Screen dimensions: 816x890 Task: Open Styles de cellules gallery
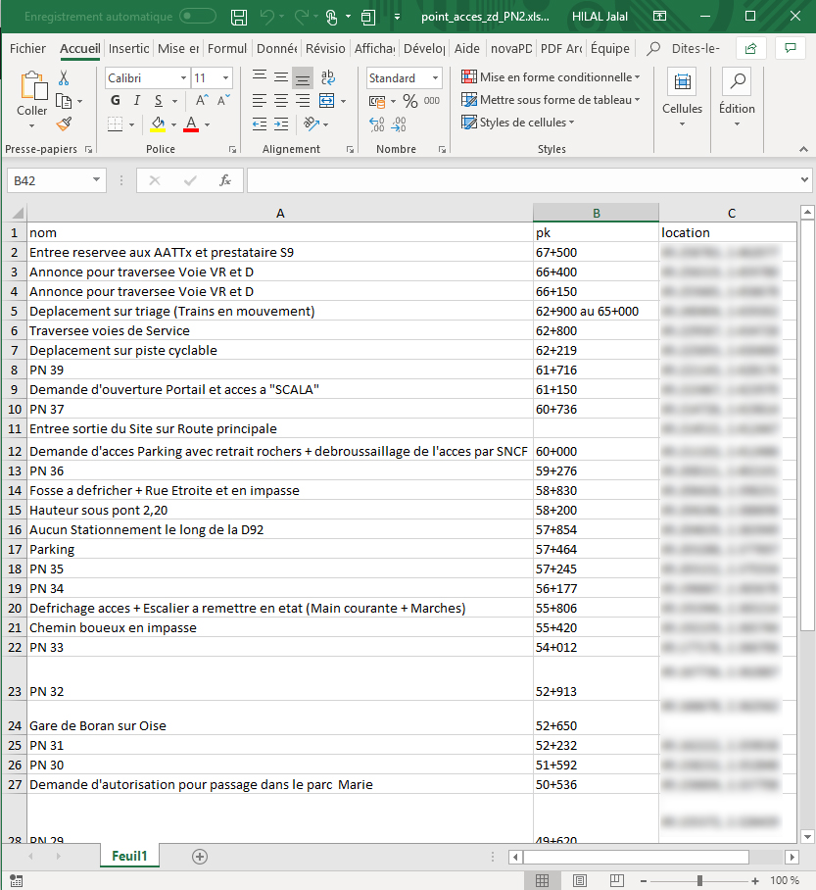pyautogui.click(x=518, y=123)
